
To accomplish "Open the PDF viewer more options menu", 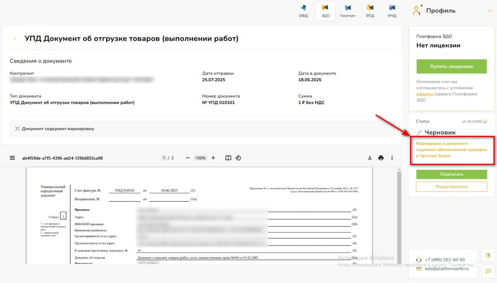I will coord(392,158).
